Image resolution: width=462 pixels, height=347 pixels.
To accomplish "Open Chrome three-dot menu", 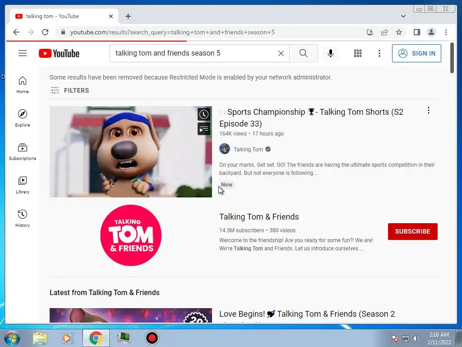I will (x=446, y=32).
